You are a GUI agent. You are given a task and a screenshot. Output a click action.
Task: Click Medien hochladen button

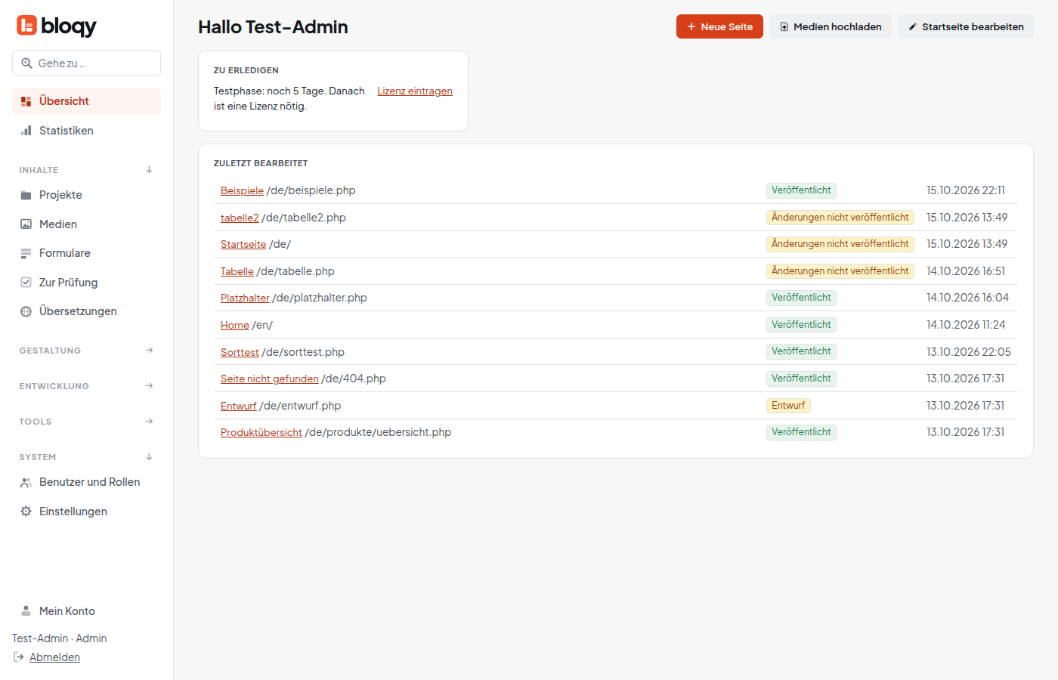click(831, 26)
